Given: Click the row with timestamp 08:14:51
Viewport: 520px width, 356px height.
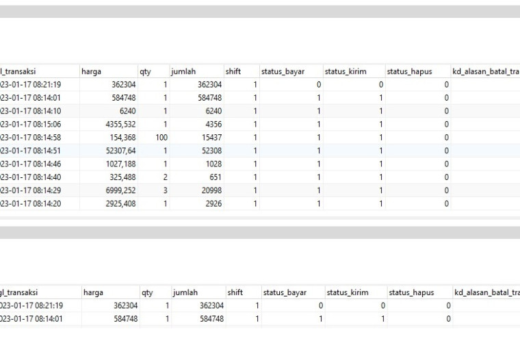Looking at the screenshot, I should point(260,151).
